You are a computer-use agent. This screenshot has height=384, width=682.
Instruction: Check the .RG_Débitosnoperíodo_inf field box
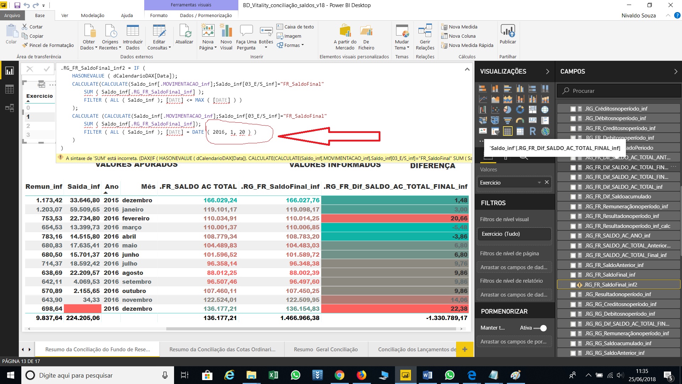573,118
